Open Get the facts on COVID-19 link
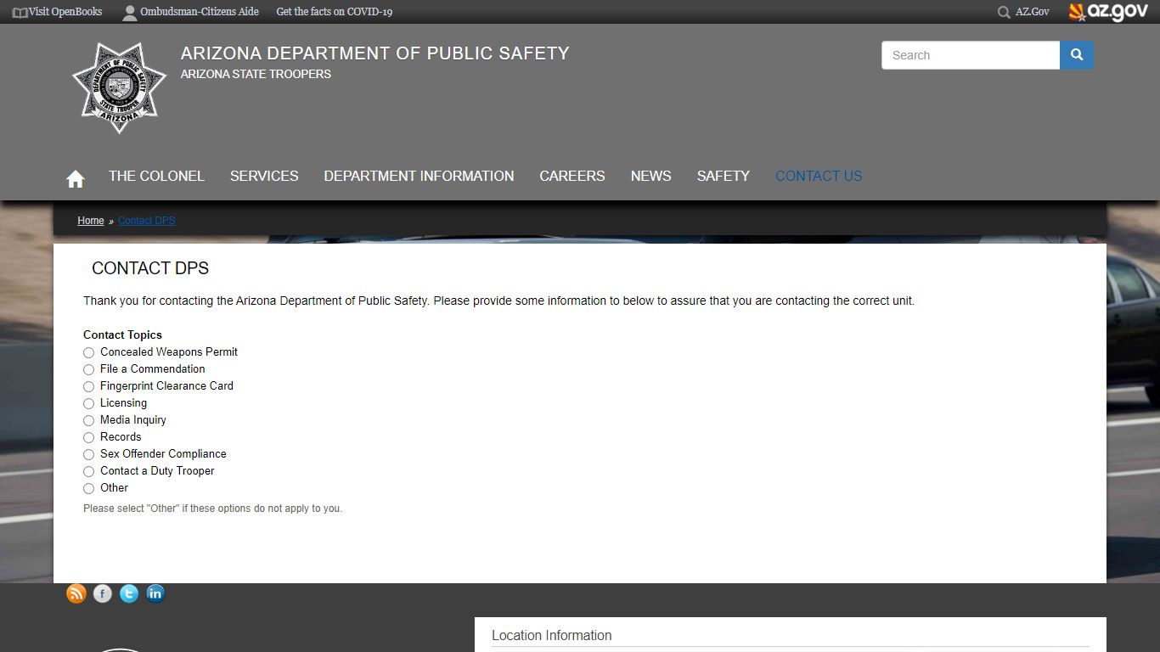Image resolution: width=1160 pixels, height=652 pixels. [335, 12]
